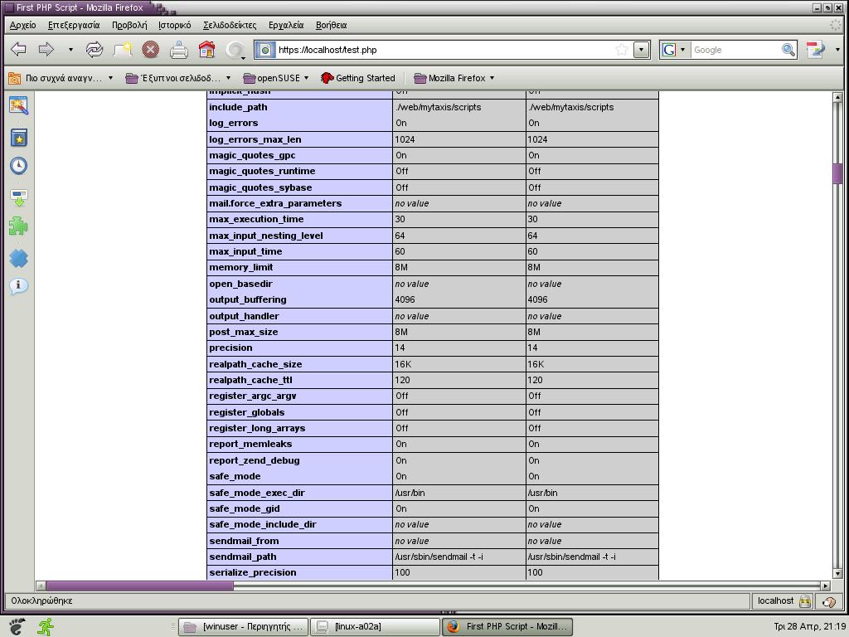Open the Getting Started bookmark
This screenshot has height=637, width=849.
[358, 78]
